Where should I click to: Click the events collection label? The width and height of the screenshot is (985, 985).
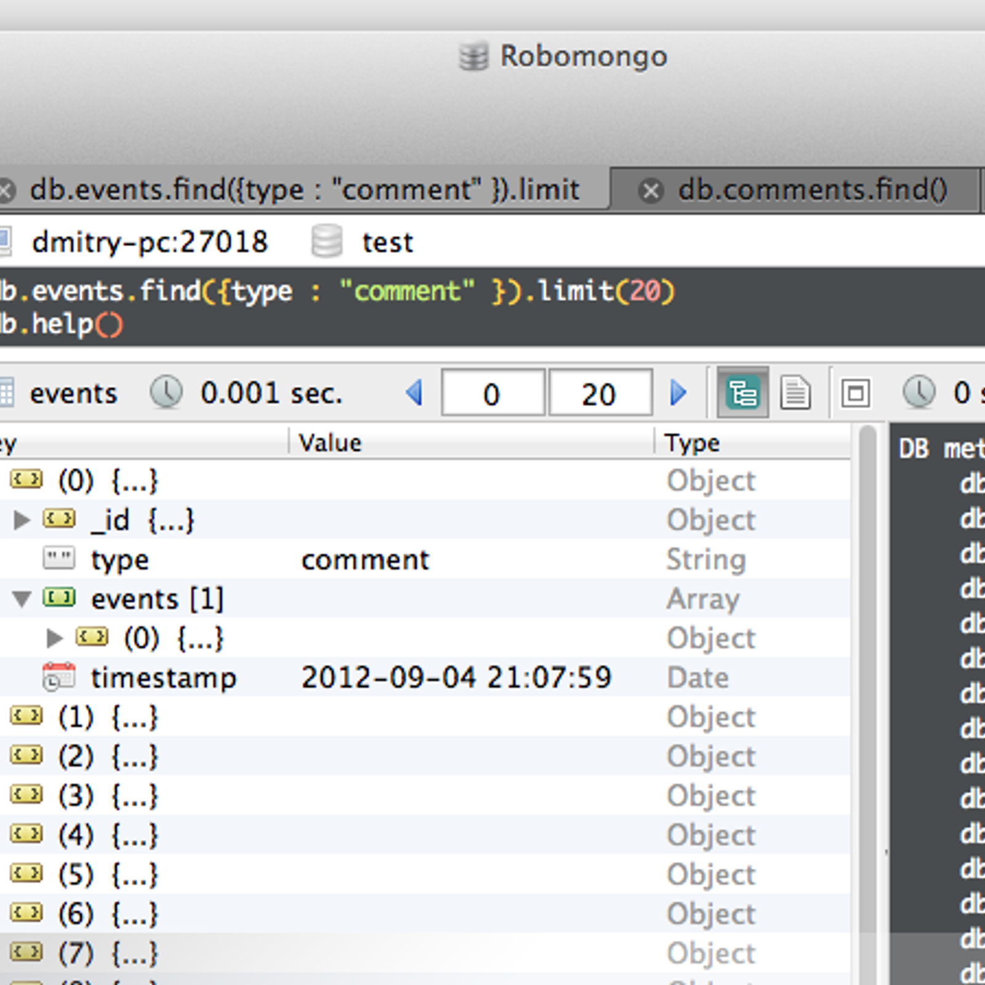point(73,393)
